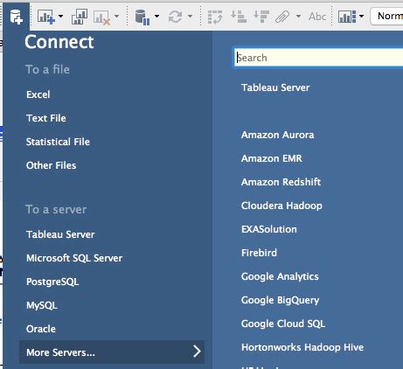Select Firebird connector
This screenshot has height=369, width=403.
pyautogui.click(x=259, y=253)
